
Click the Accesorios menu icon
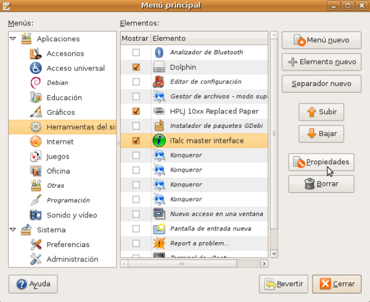pyautogui.click(x=35, y=53)
